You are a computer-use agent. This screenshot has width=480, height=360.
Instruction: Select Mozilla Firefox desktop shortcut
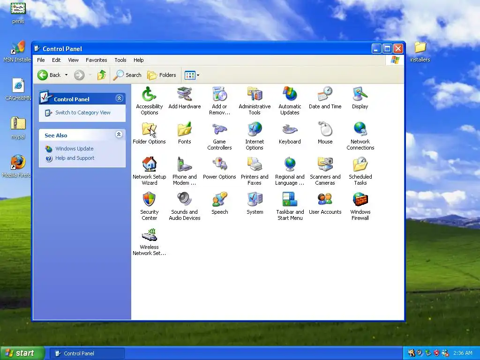click(17, 166)
